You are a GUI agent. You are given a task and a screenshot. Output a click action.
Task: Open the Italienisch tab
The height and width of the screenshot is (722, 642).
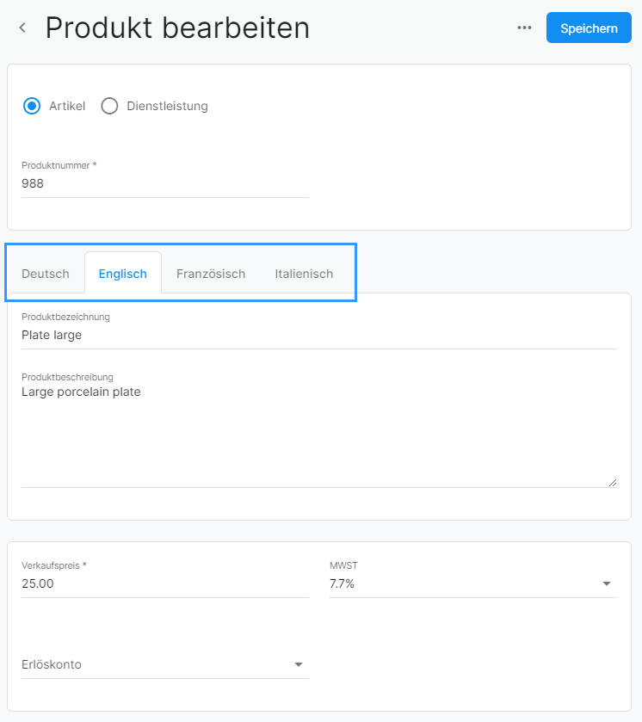pos(304,274)
